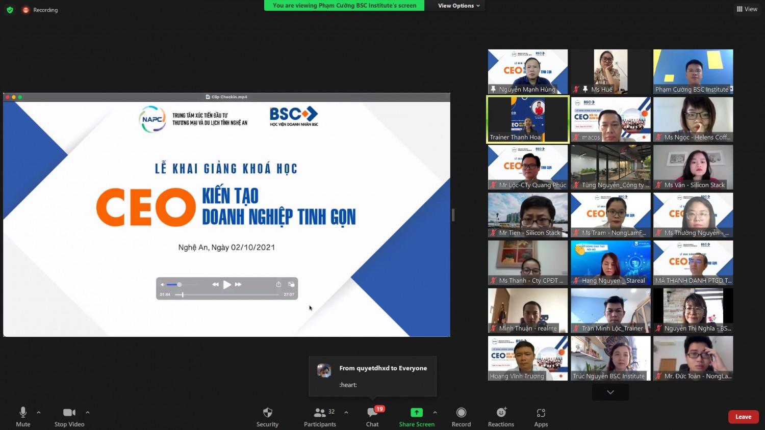
Task: Open the Security shield icon
Action: tap(267, 413)
